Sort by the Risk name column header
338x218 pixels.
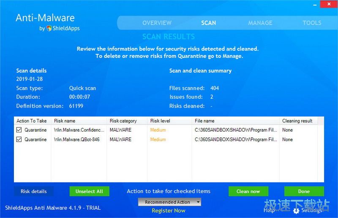pyautogui.click(x=79, y=121)
